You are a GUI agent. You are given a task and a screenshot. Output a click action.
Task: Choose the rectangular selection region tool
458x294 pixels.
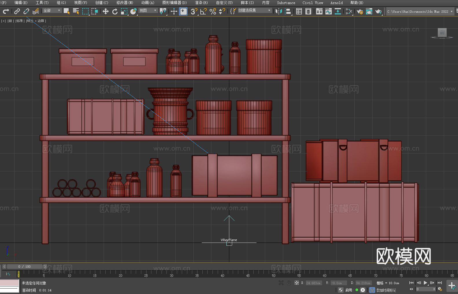(x=85, y=11)
